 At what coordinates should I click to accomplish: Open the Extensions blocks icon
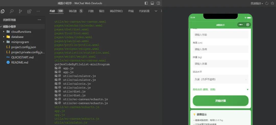29,11
